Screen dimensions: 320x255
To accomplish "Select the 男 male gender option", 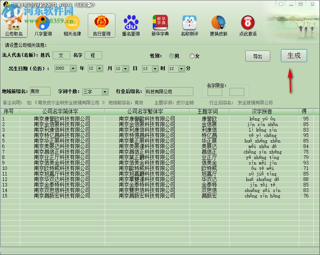I will tap(171, 56).
